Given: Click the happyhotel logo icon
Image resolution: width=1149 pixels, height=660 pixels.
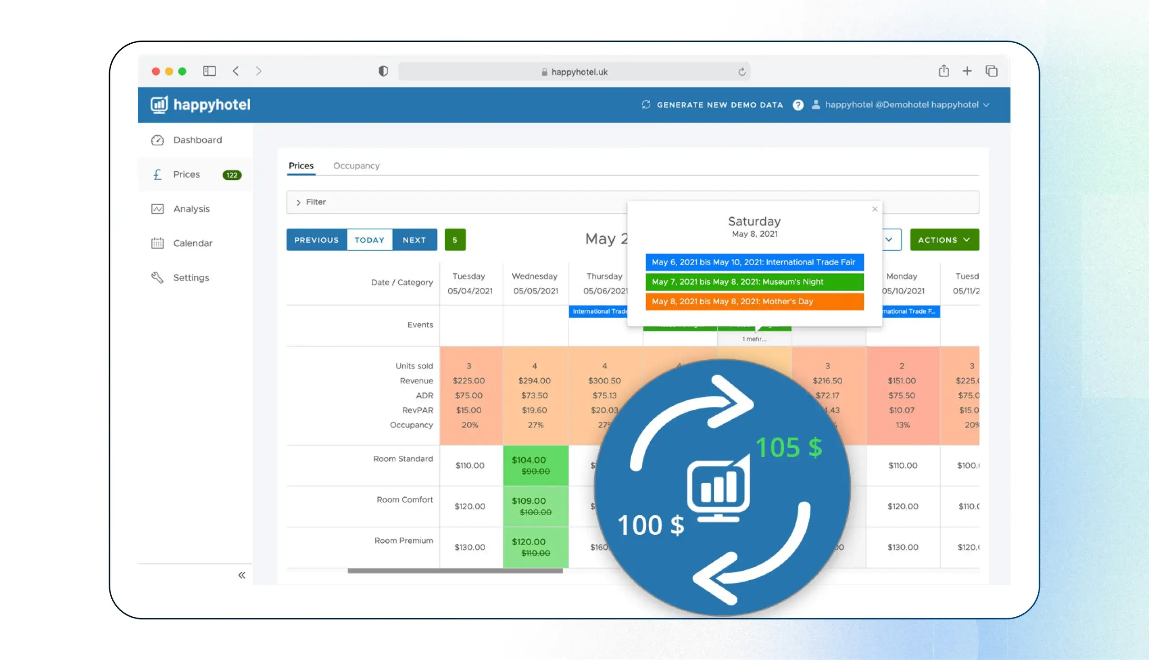Looking at the screenshot, I should point(159,105).
